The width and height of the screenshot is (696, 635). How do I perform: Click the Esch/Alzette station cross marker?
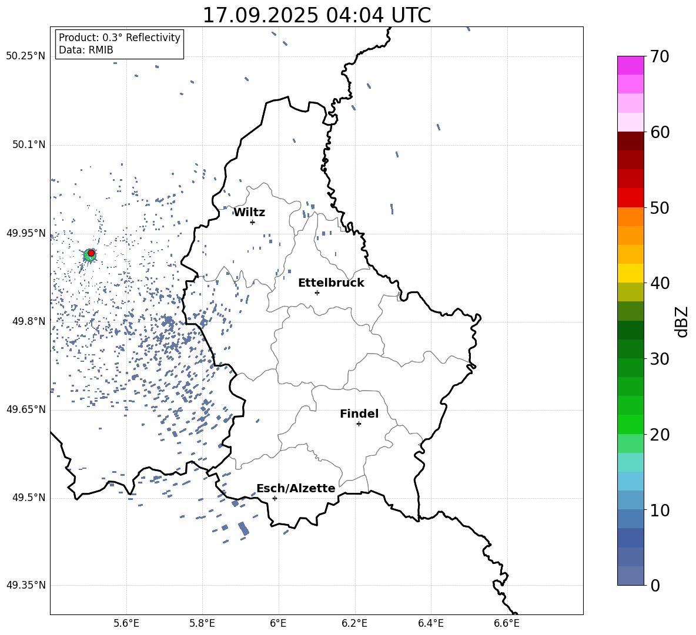(x=275, y=498)
